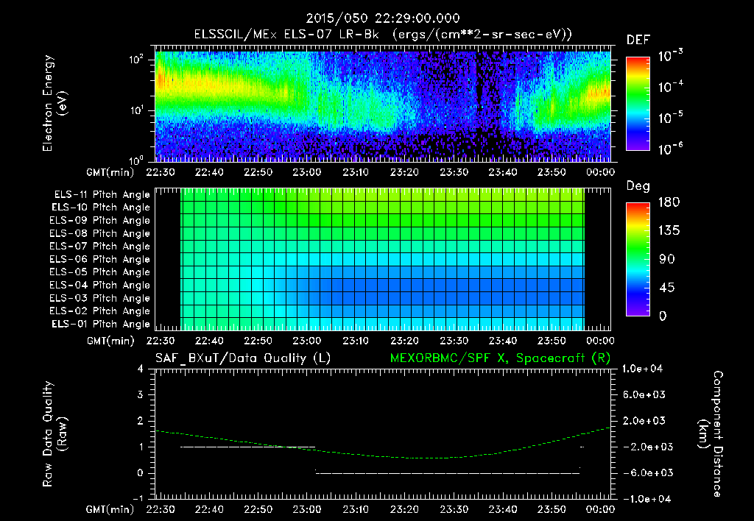This screenshot has width=754, height=521.
Task: Click '23:30' tick under the pitch angle panel
Action: click(454, 341)
